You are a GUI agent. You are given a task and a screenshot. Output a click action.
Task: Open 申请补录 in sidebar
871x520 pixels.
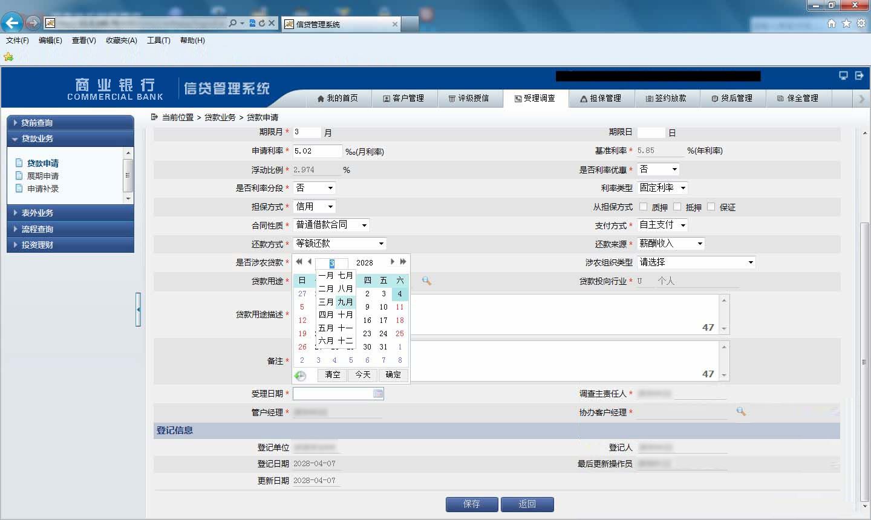click(x=43, y=189)
